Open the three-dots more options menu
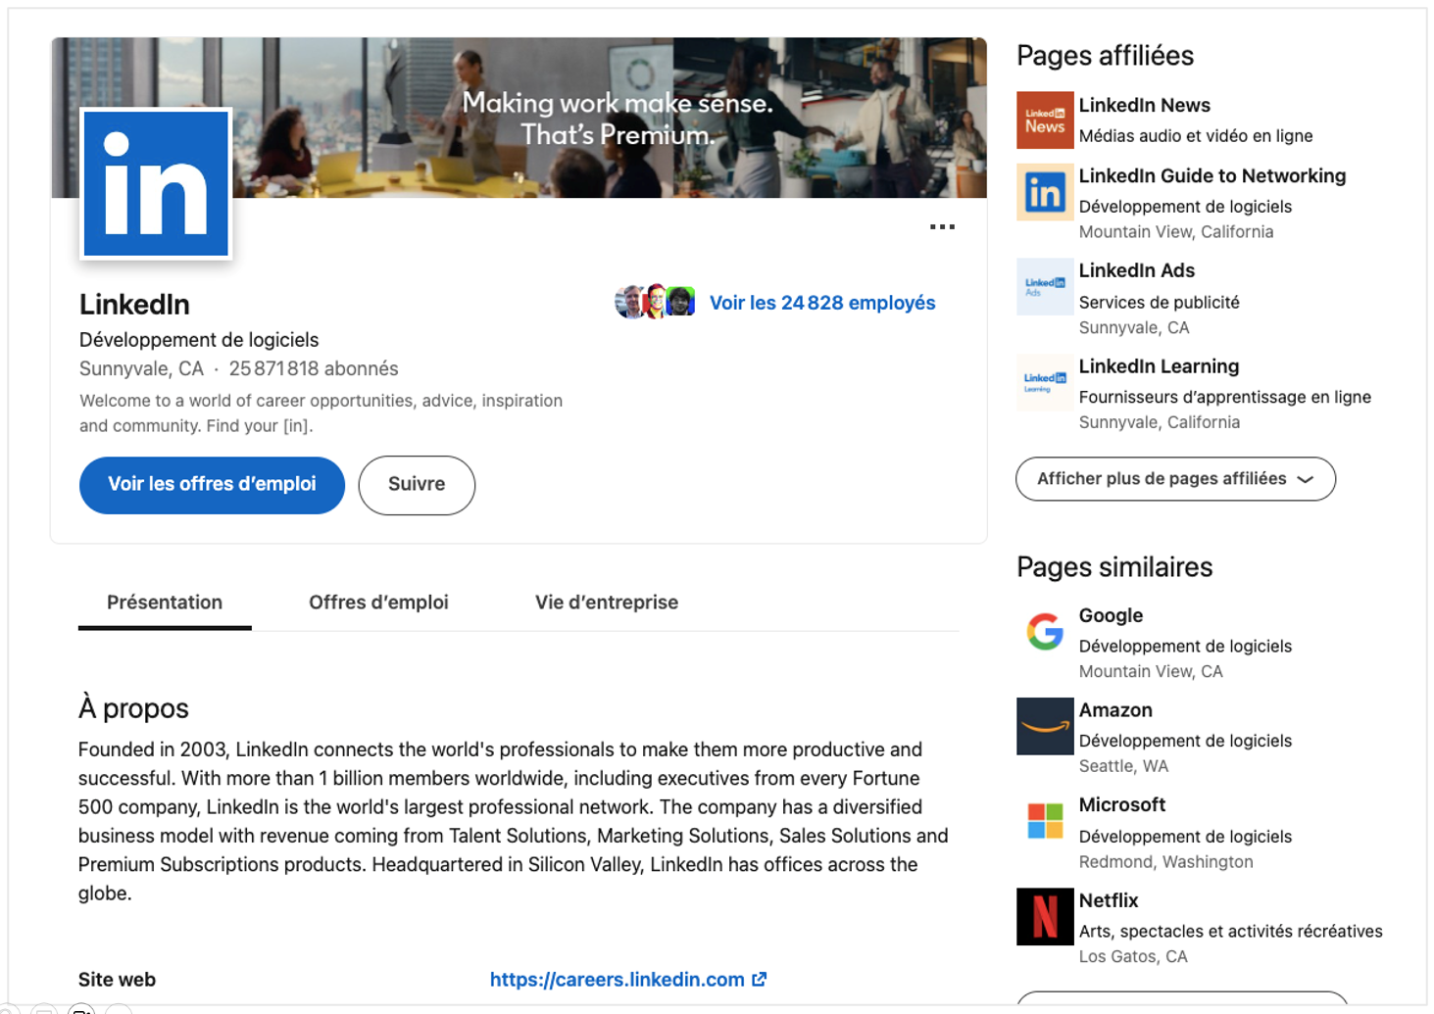 pyautogui.click(x=942, y=226)
